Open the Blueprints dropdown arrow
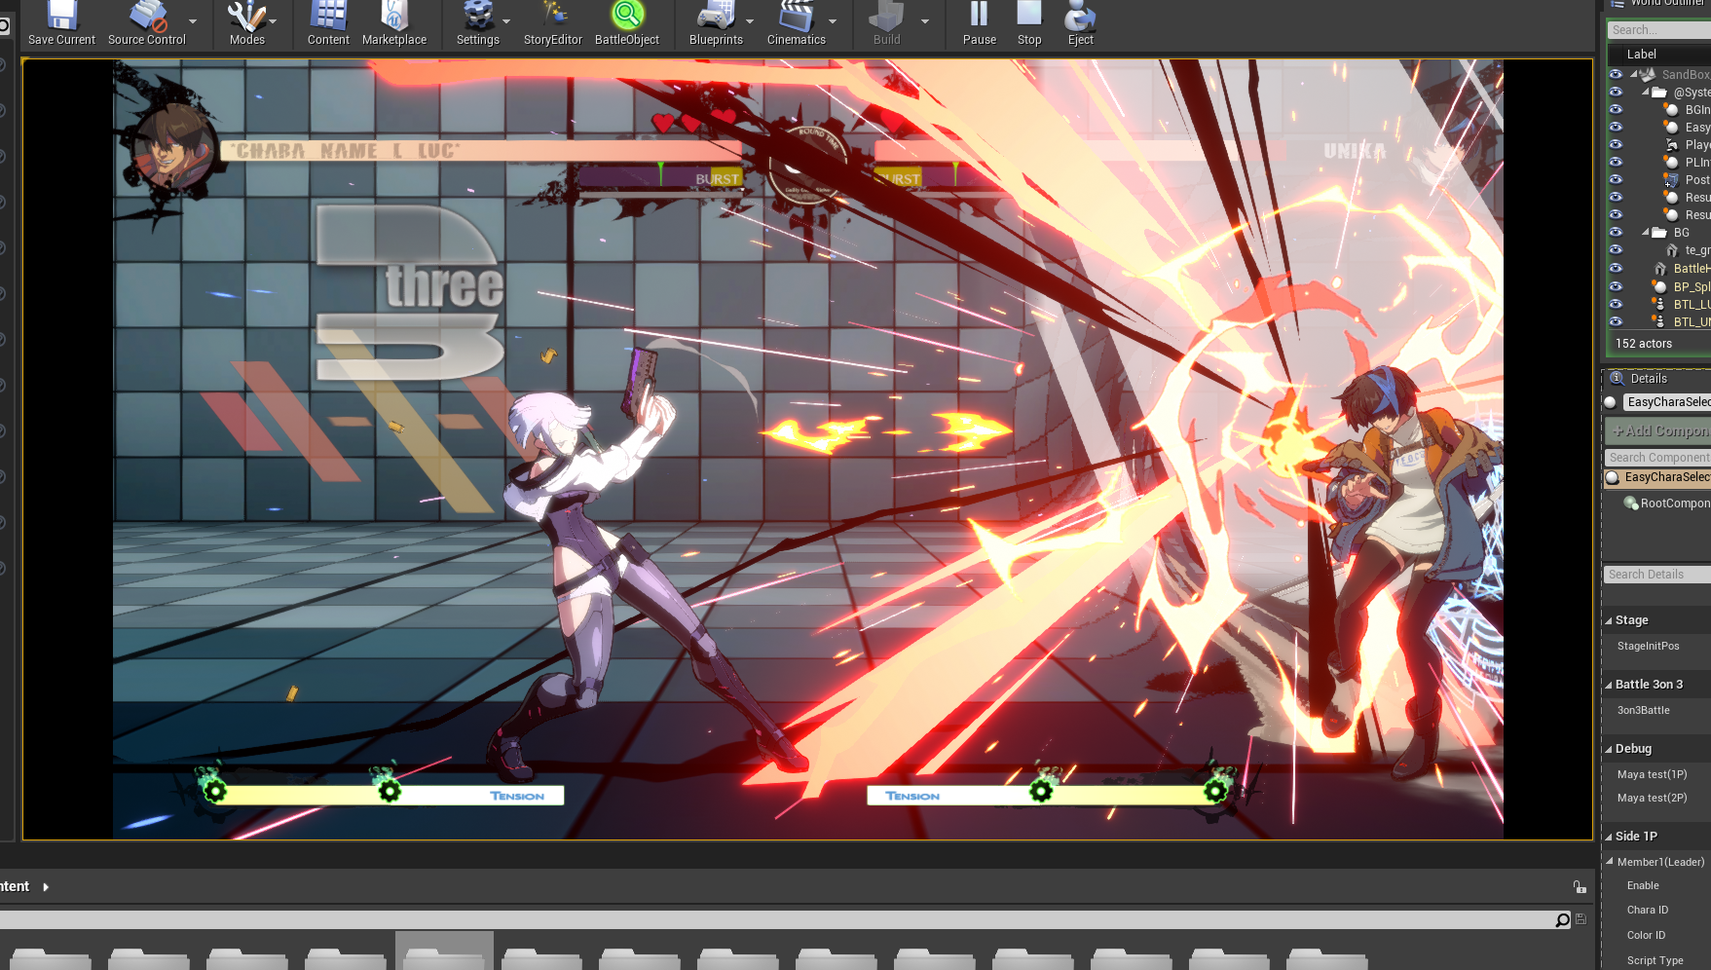The image size is (1711, 970). point(750,20)
